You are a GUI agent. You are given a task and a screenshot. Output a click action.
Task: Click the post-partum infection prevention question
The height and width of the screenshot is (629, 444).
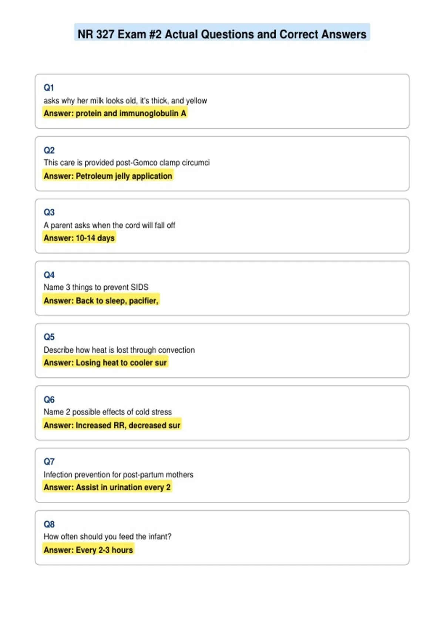click(118, 475)
